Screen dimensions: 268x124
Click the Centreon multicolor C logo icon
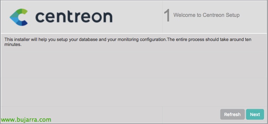(x=19, y=17)
